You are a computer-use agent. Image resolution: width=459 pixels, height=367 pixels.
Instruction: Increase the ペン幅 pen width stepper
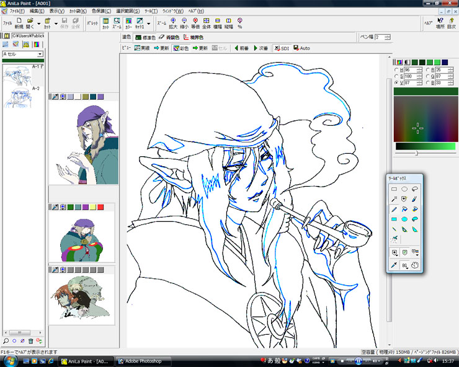pyautogui.click(x=388, y=36)
